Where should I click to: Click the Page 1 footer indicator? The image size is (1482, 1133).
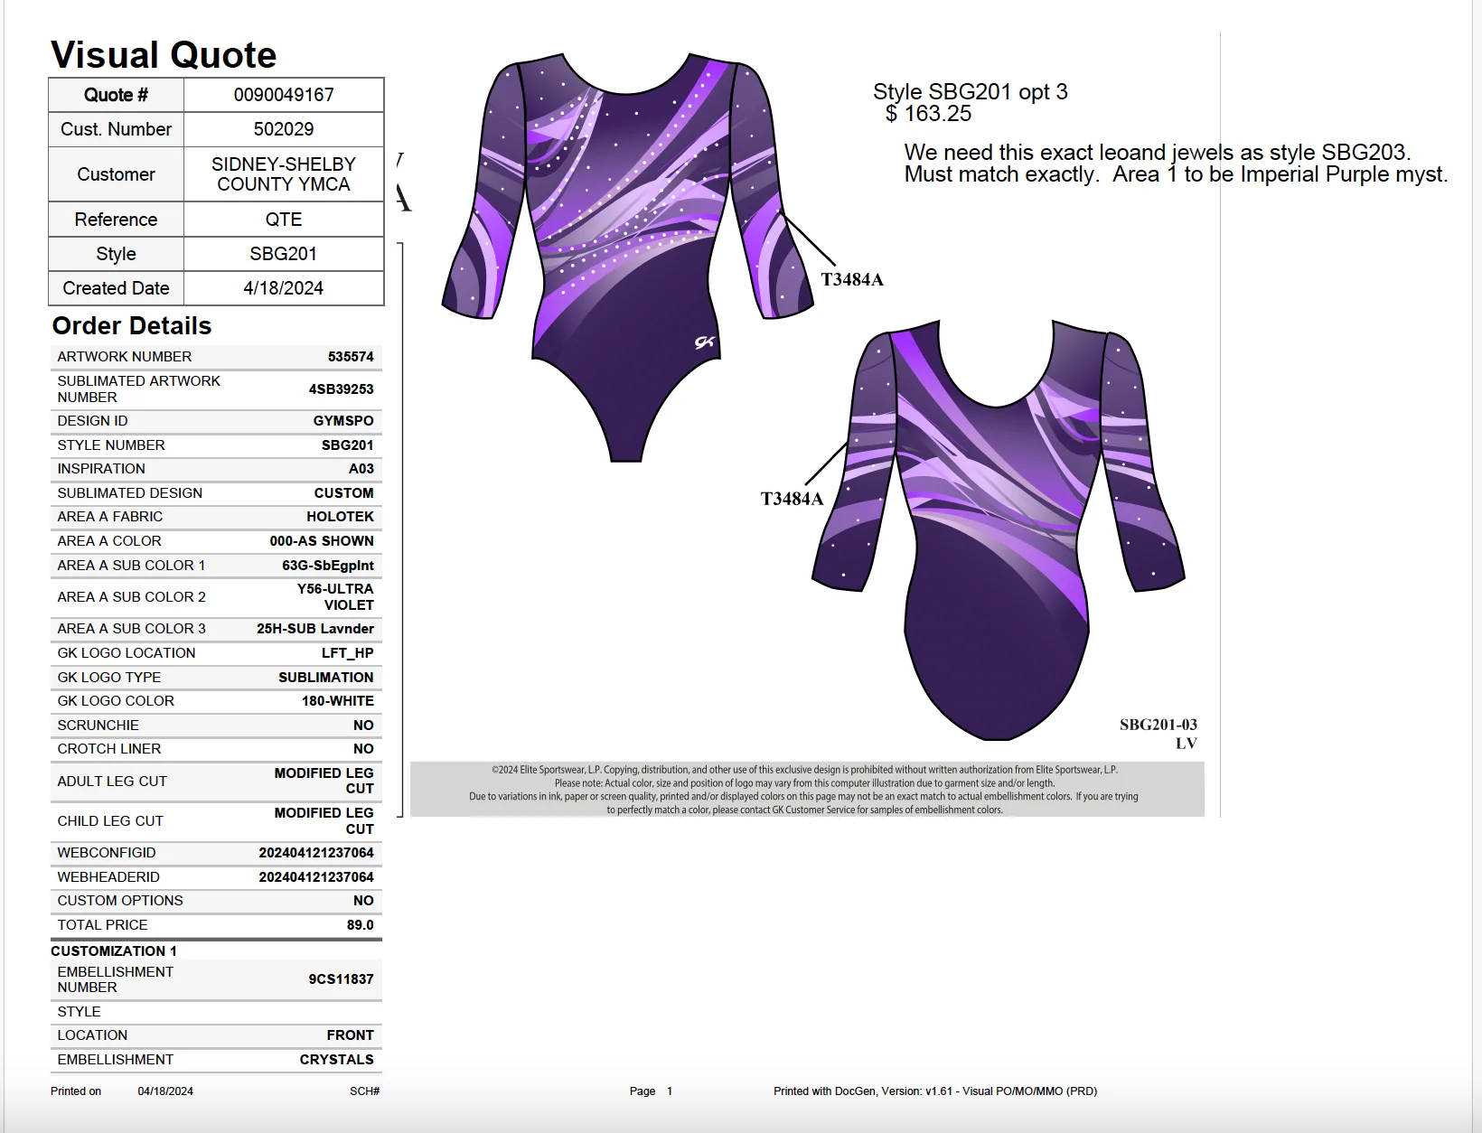tap(652, 1091)
